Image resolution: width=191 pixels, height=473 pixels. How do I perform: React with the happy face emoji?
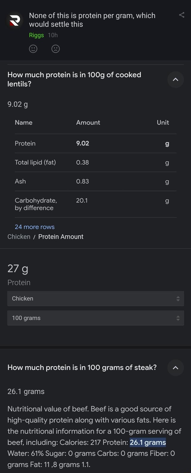[33, 49]
